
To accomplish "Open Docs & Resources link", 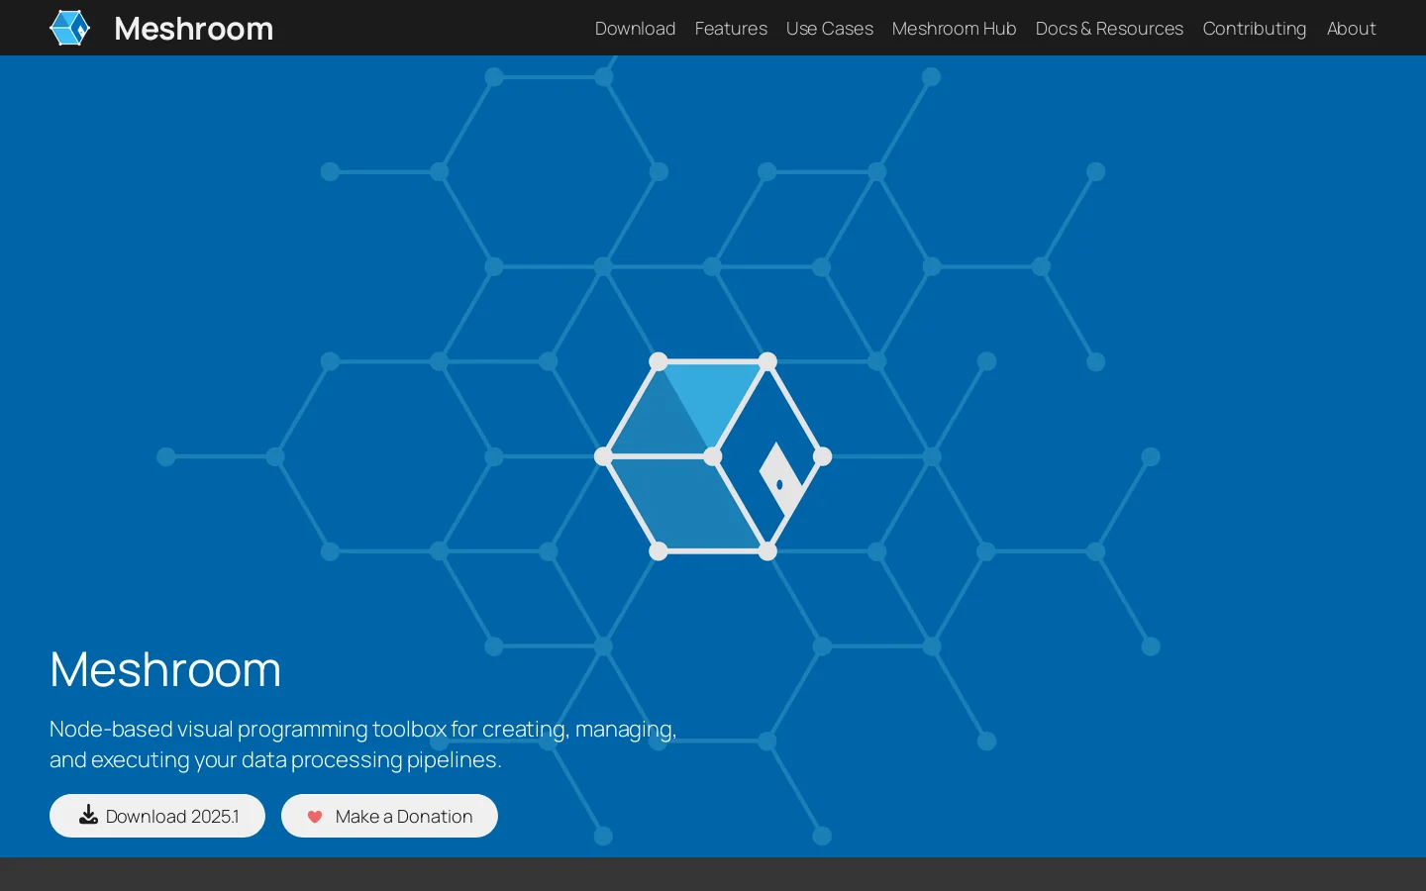I will 1109,29.
